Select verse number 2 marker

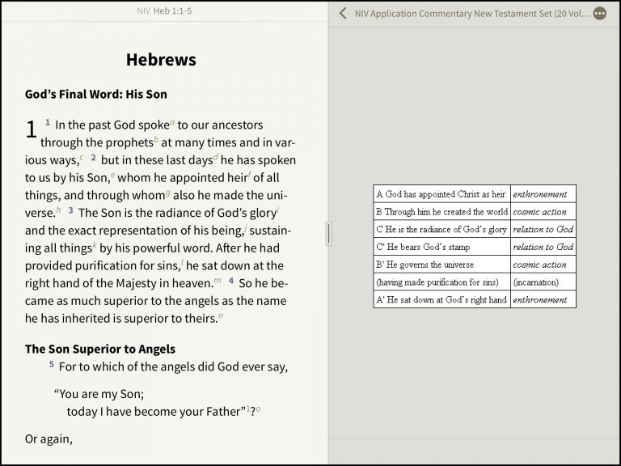point(94,157)
